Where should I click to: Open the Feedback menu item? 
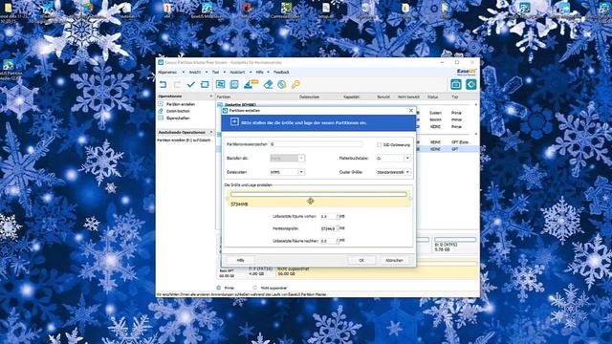pyautogui.click(x=281, y=73)
